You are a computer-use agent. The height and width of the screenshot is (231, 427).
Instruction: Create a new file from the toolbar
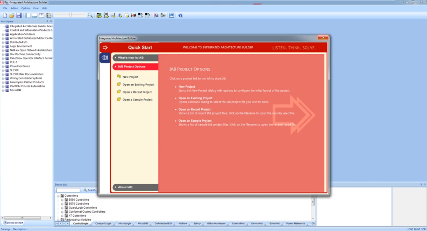(x=5, y=16)
